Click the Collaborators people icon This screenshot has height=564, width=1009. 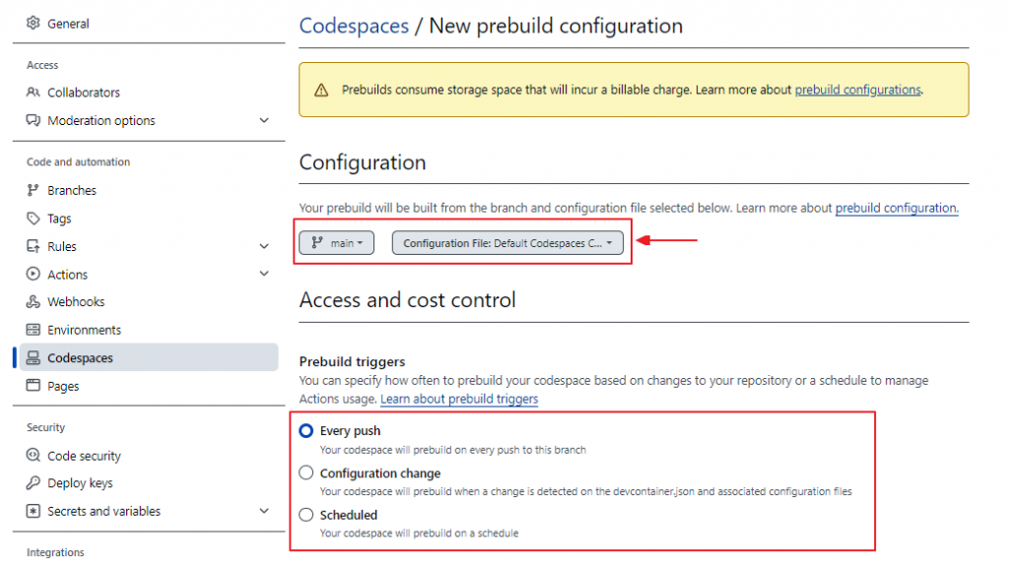(x=34, y=93)
